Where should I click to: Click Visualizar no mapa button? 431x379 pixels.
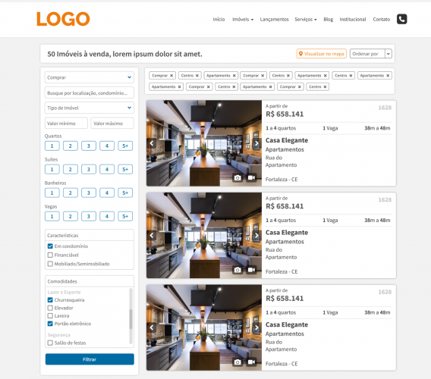point(321,54)
